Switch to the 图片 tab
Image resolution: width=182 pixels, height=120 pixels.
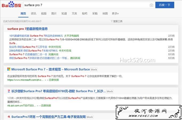[54, 13]
